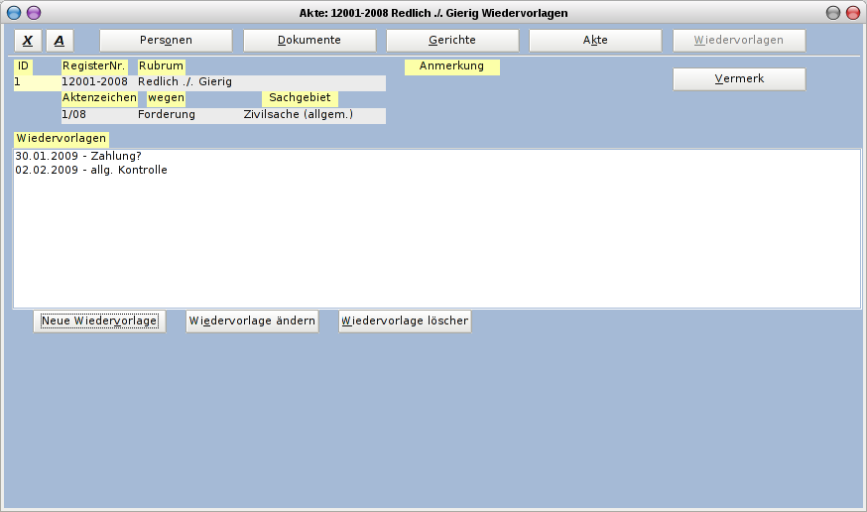This screenshot has width=867, height=512.
Task: Open the blue window menu orb
Action: click(14, 12)
